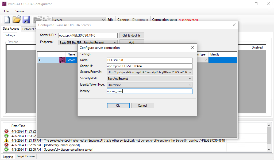This screenshot has width=274, height=160.
Task: Click the New configuration file icon
Action: pyautogui.click(x=6, y=19)
